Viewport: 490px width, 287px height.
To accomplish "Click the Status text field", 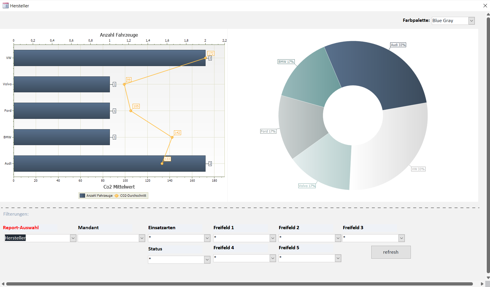I will pos(176,260).
